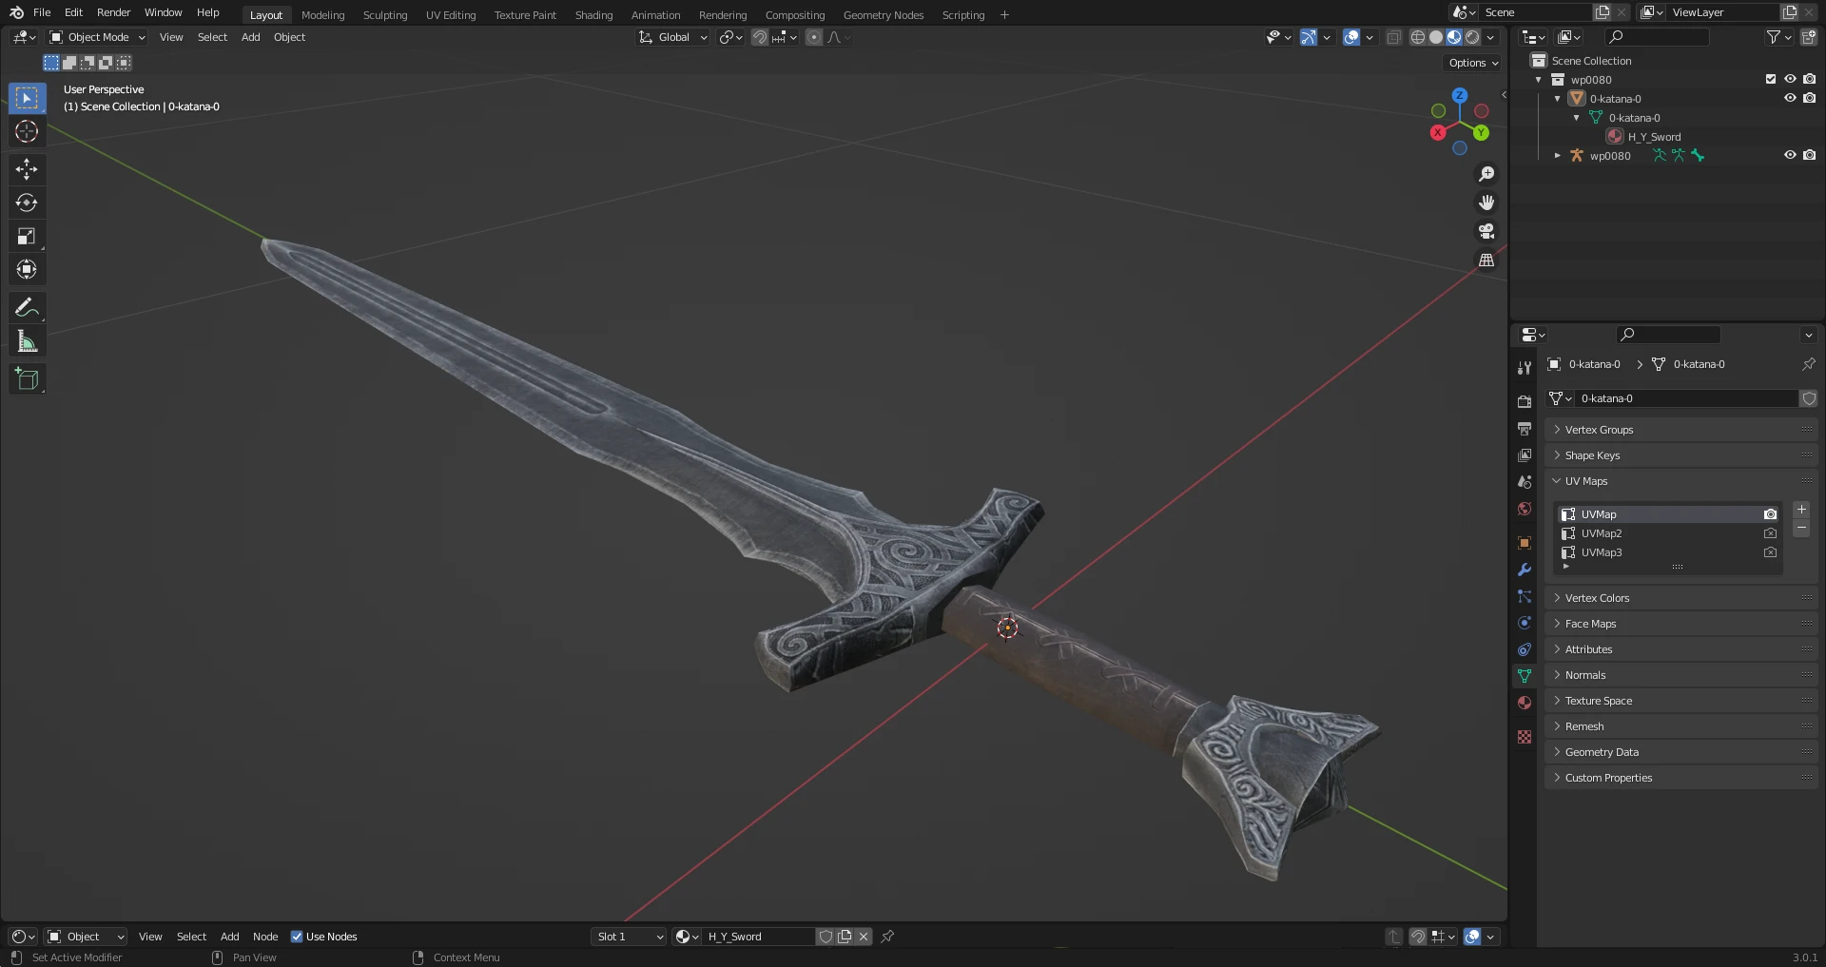The width and height of the screenshot is (1826, 967).
Task: Pick the Add Cube tool
Action: pyautogui.click(x=27, y=378)
